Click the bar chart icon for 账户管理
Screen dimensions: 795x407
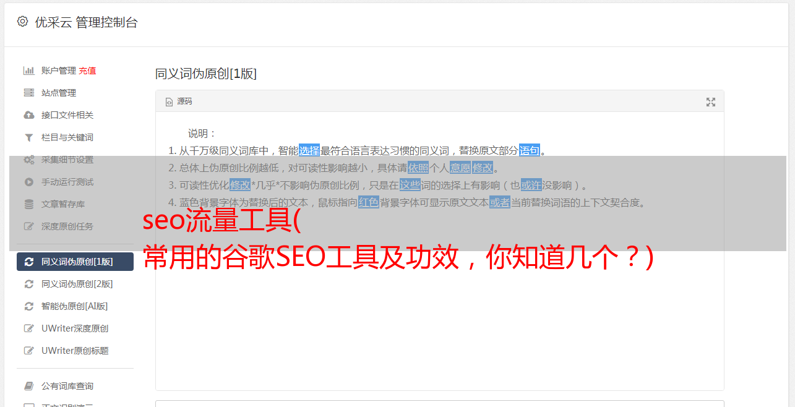click(x=28, y=71)
